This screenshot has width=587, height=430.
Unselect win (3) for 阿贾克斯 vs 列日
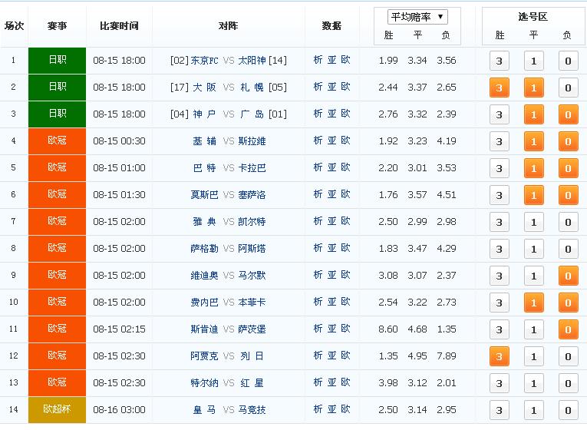tap(499, 356)
